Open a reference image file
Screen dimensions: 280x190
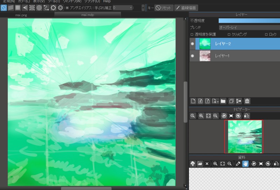click(x=200, y=163)
